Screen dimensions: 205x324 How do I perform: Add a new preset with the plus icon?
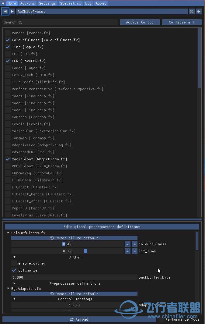point(199,12)
